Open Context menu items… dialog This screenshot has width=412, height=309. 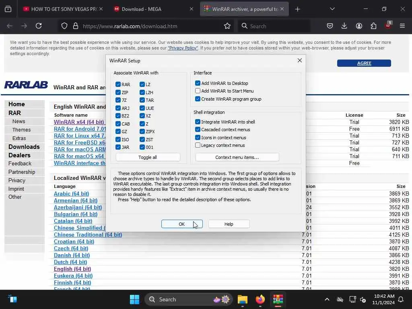click(237, 157)
